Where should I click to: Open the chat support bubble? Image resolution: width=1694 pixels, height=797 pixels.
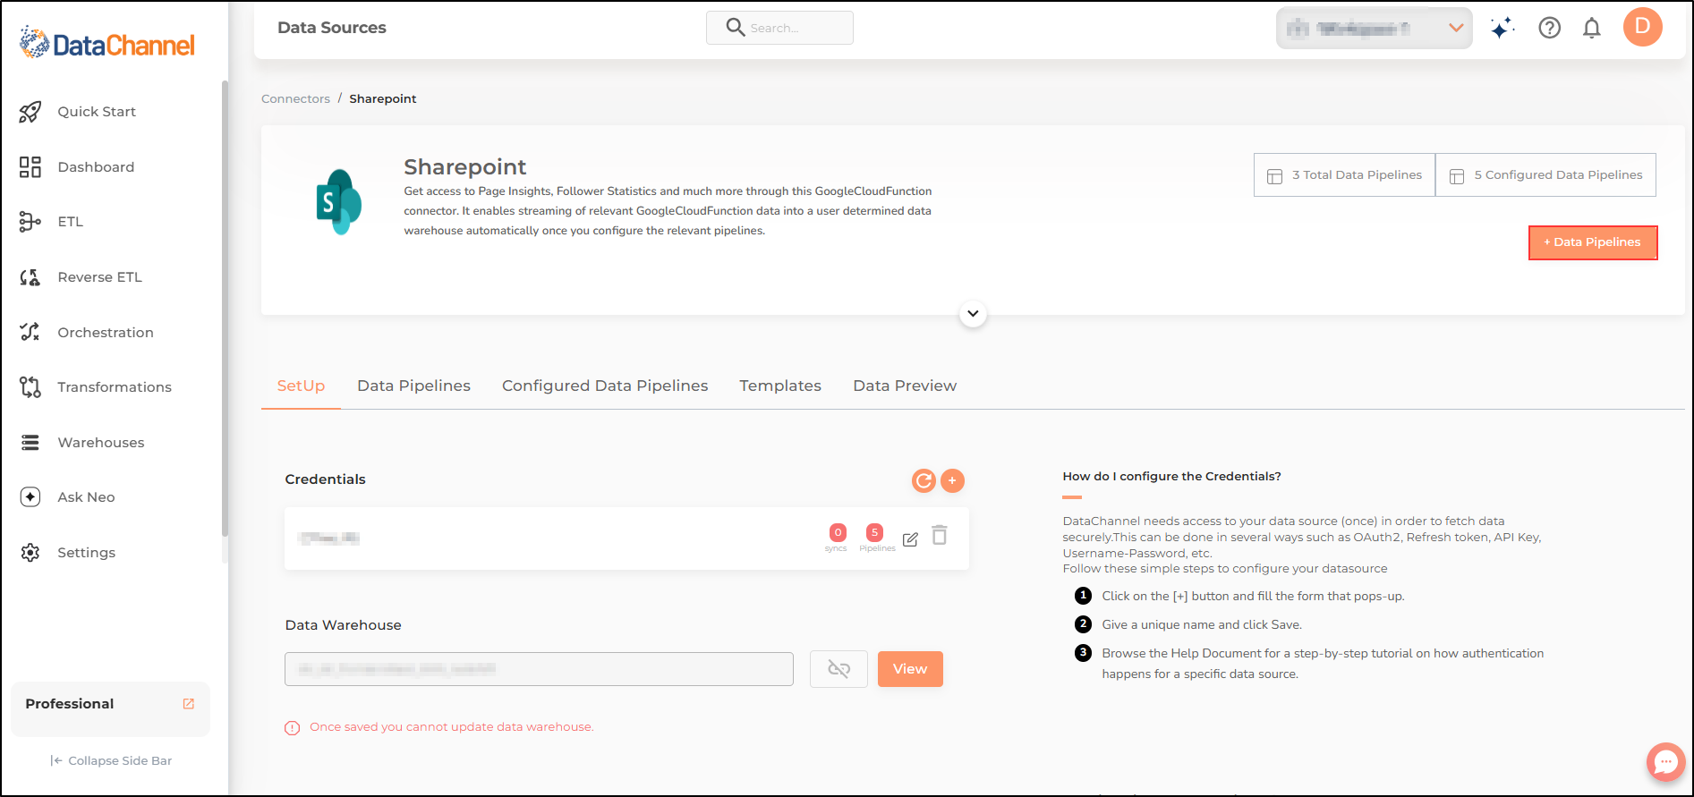click(1665, 762)
